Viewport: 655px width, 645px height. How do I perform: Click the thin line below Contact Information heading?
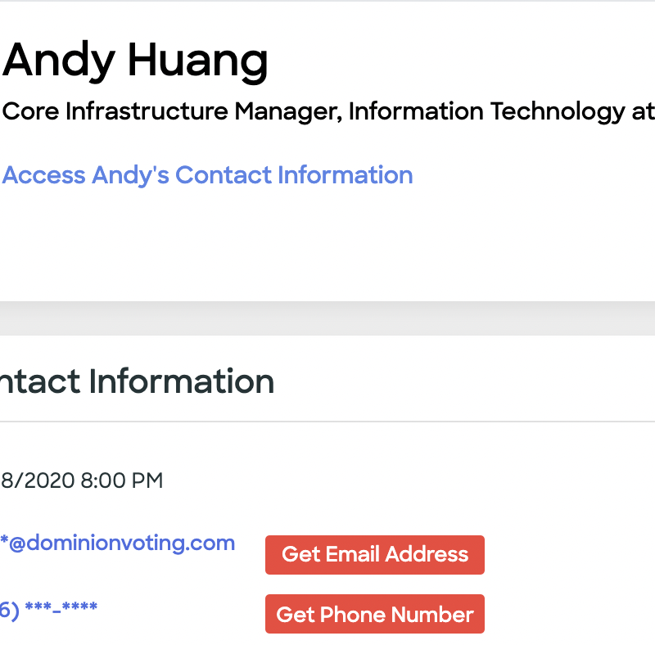click(x=327, y=422)
